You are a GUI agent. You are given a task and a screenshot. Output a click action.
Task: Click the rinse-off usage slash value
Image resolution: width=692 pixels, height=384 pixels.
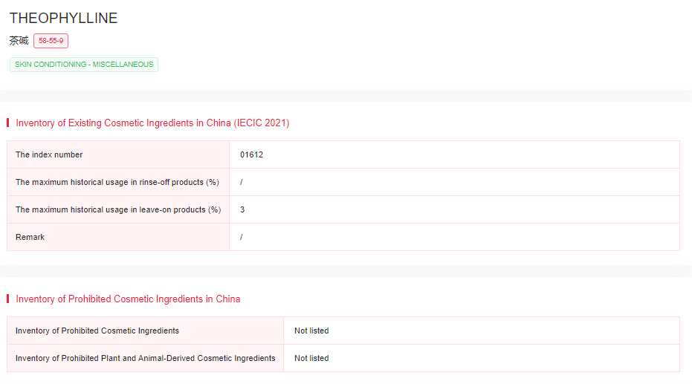click(x=242, y=182)
